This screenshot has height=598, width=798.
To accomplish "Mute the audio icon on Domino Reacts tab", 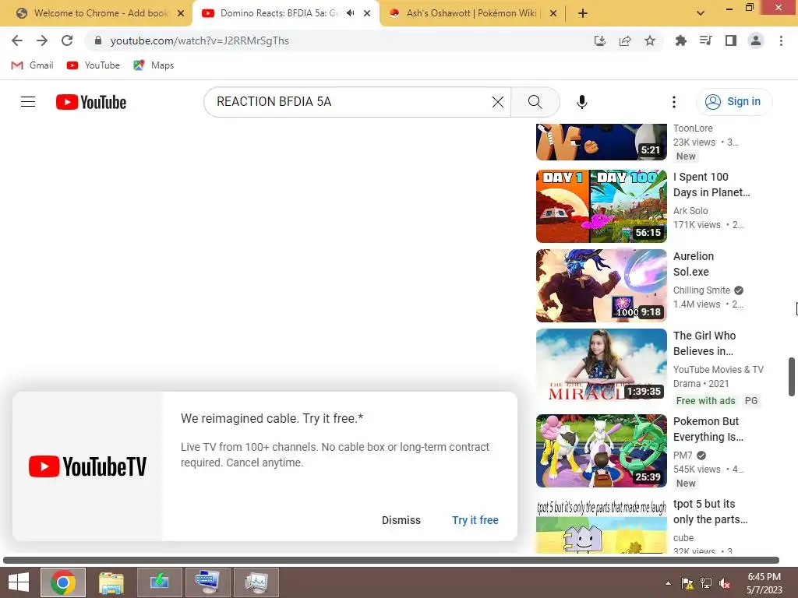I will [x=350, y=13].
